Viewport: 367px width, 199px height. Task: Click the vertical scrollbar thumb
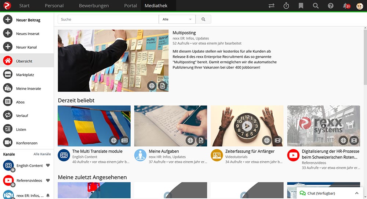pos(365,57)
